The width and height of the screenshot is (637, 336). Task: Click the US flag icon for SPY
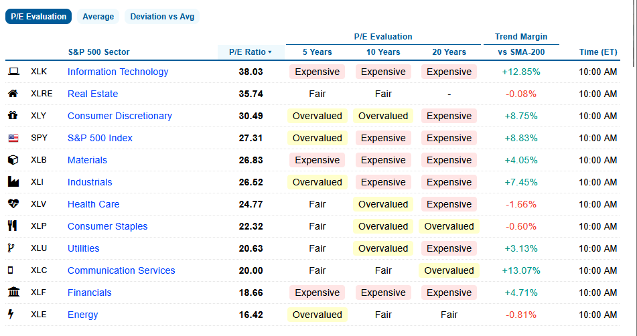click(13, 138)
